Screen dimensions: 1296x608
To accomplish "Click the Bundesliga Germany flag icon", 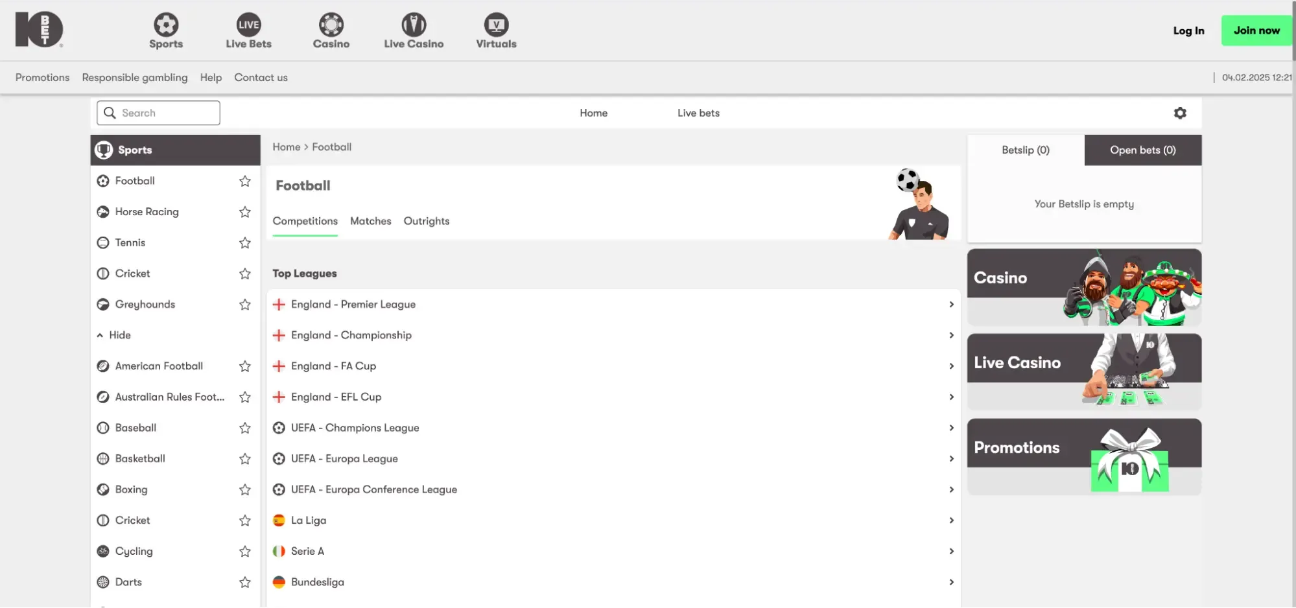I will point(279,582).
